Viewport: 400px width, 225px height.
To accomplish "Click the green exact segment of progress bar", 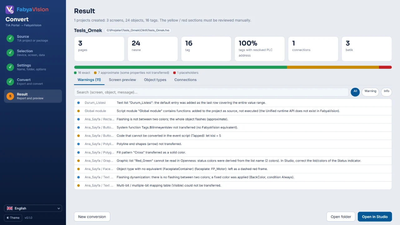I will click(x=181, y=67).
